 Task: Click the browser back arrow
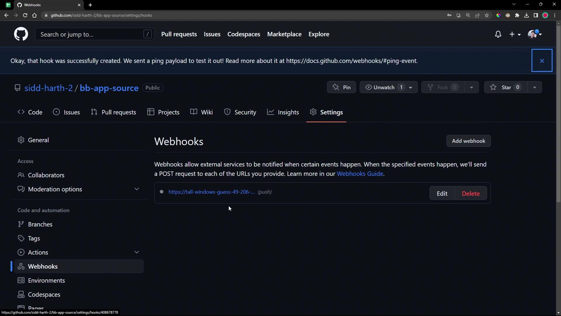[x=6, y=15]
